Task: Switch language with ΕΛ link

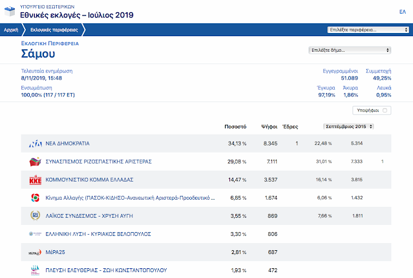Action: (x=403, y=12)
